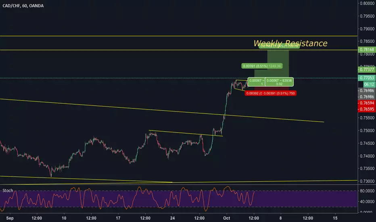Click the red 0.76595 price label
This screenshot has width=376, height=222.
click(x=367, y=109)
